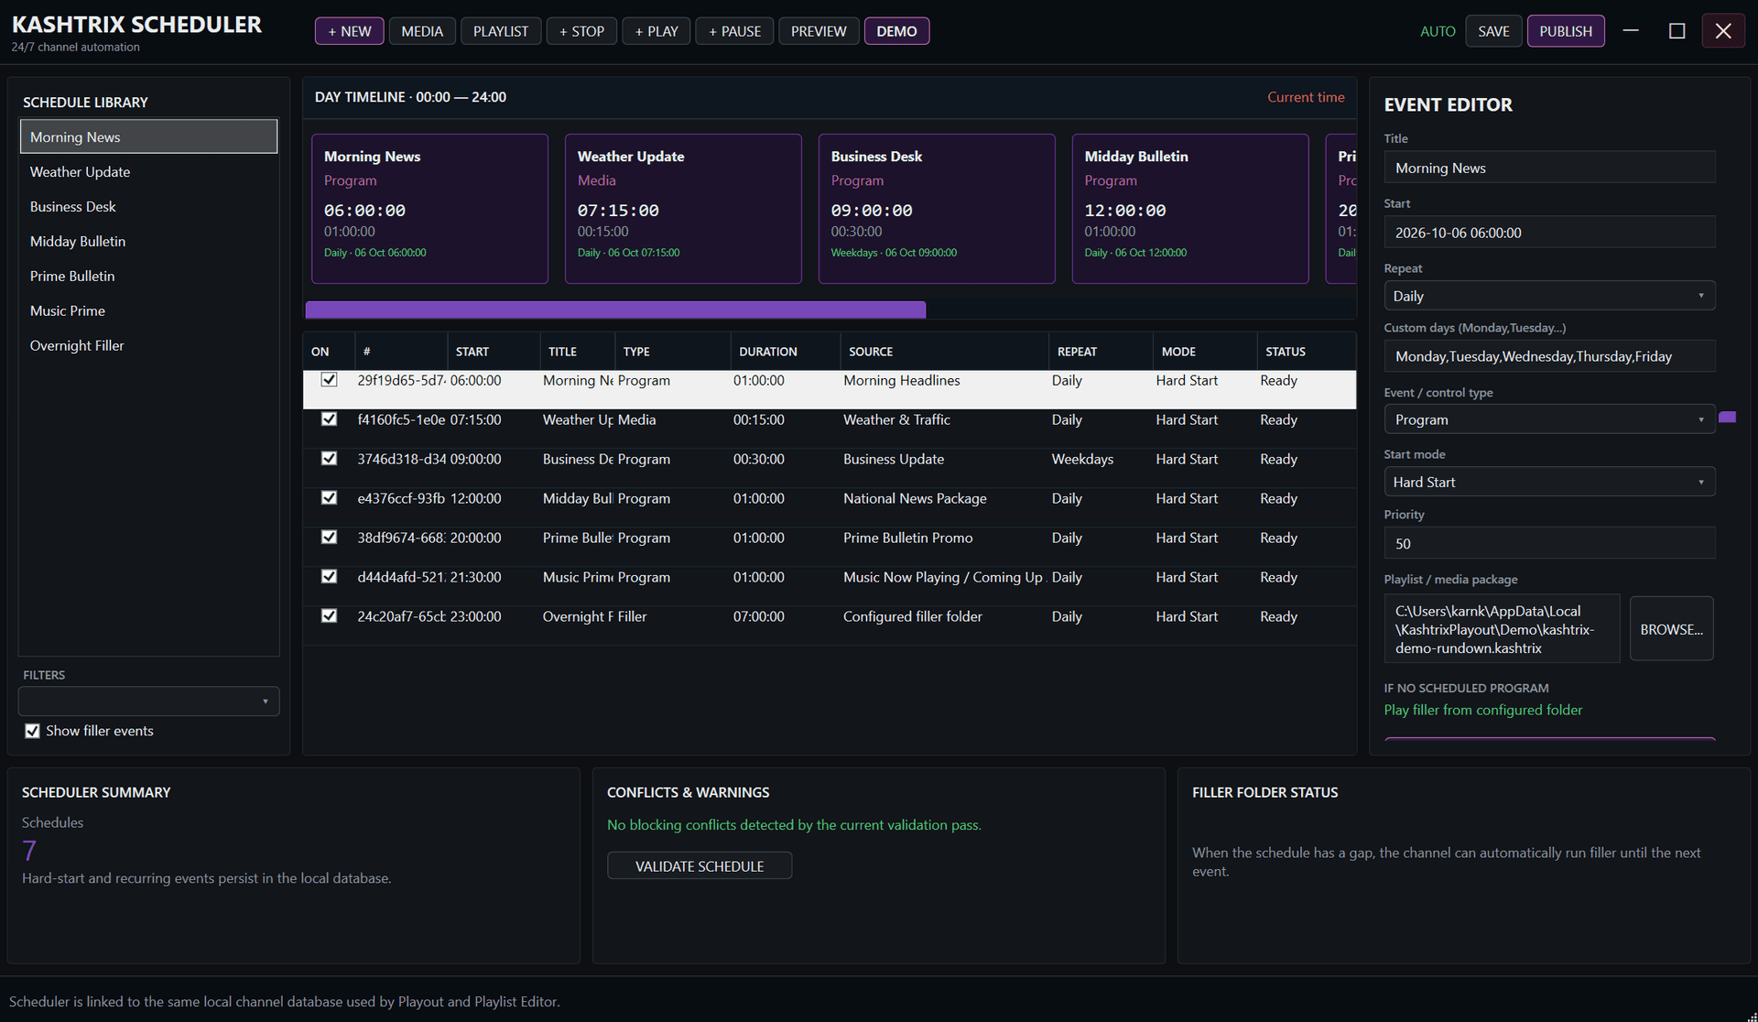Screen dimensions: 1758x1022
Task: Click the PUBLISH button
Action: pos(1566,31)
